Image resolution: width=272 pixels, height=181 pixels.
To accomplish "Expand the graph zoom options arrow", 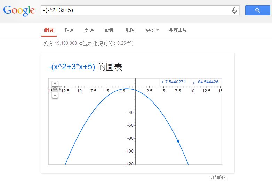I will pos(60,89).
